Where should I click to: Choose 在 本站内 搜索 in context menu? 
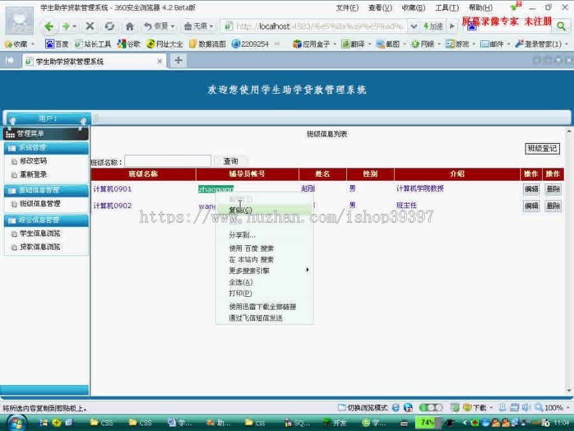coord(264,260)
